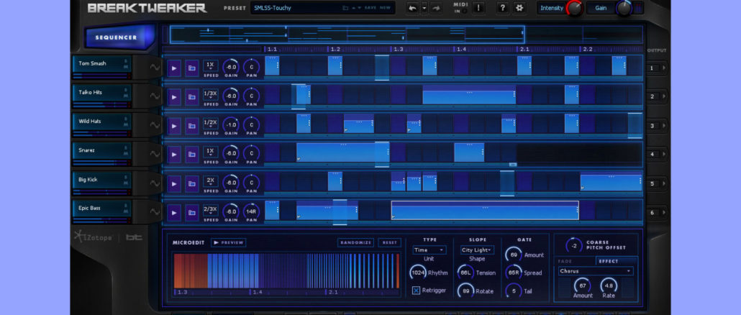Click the 1.3 marker in the sequencer ruler
Viewport: 741px width, 315px height.
tap(399, 49)
